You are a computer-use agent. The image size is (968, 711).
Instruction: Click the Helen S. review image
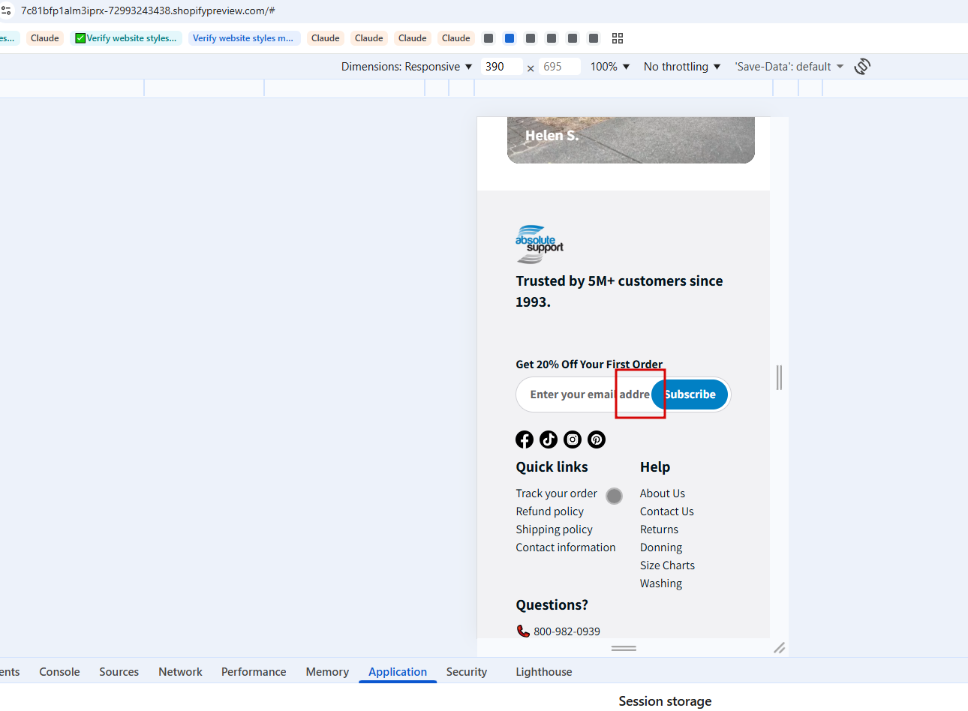(x=631, y=139)
